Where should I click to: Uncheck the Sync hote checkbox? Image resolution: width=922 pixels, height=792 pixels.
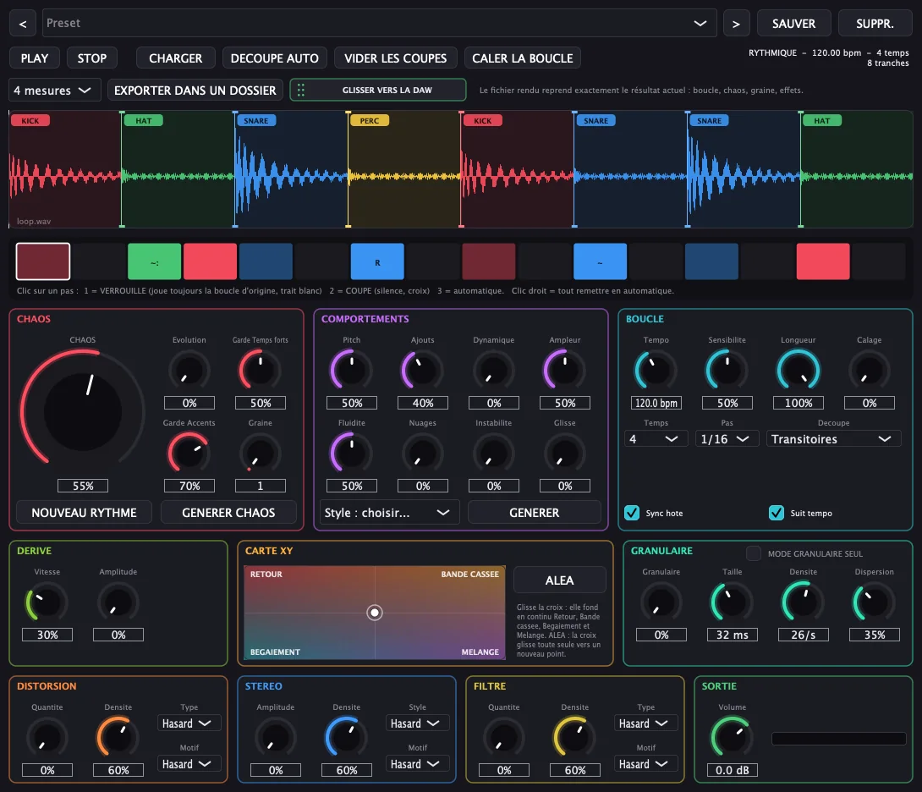[632, 513]
